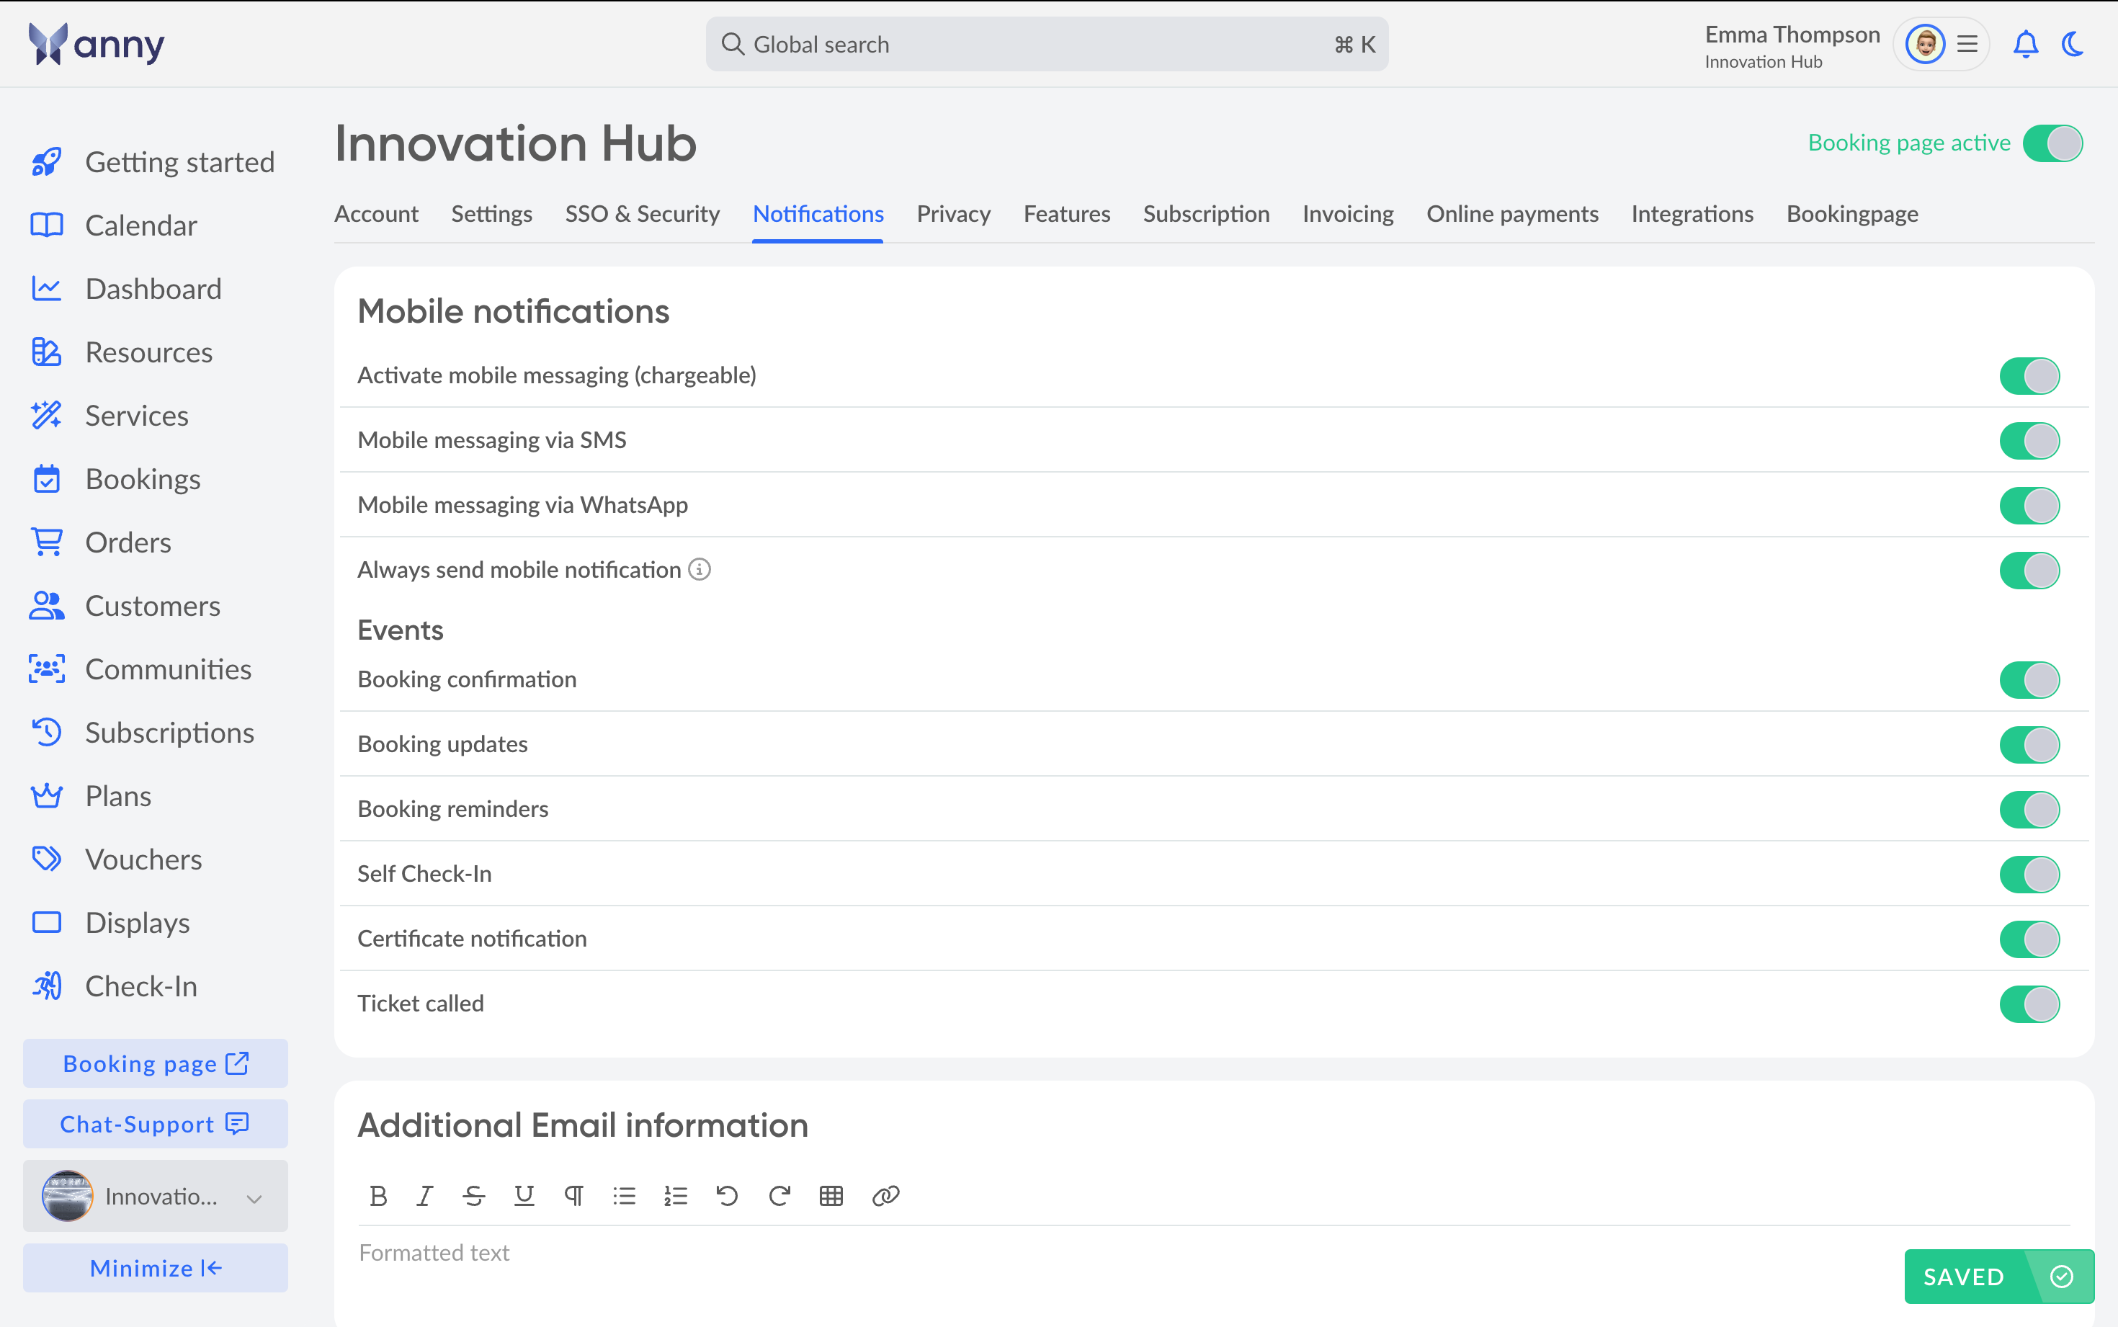Start Chat-Support

click(x=156, y=1125)
